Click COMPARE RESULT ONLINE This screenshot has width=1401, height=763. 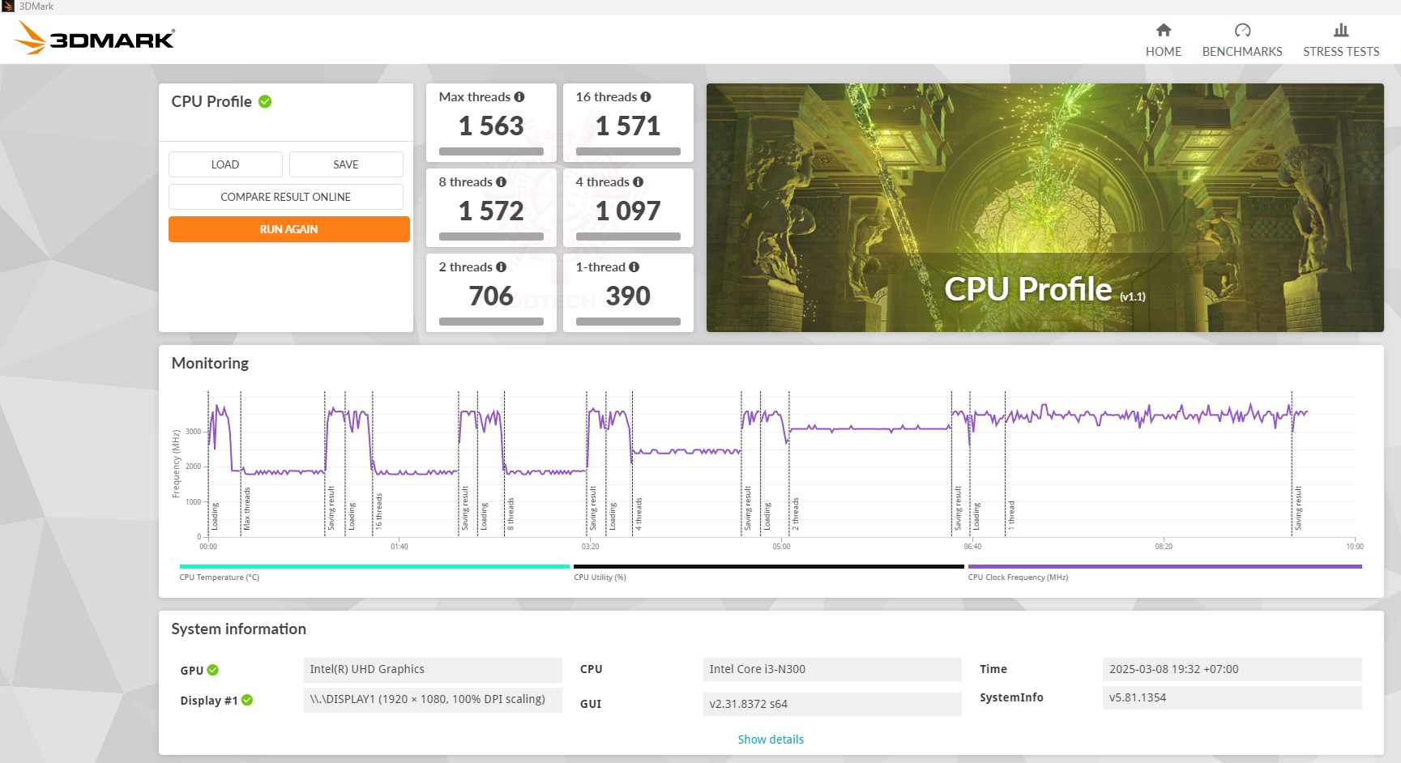[x=286, y=197]
